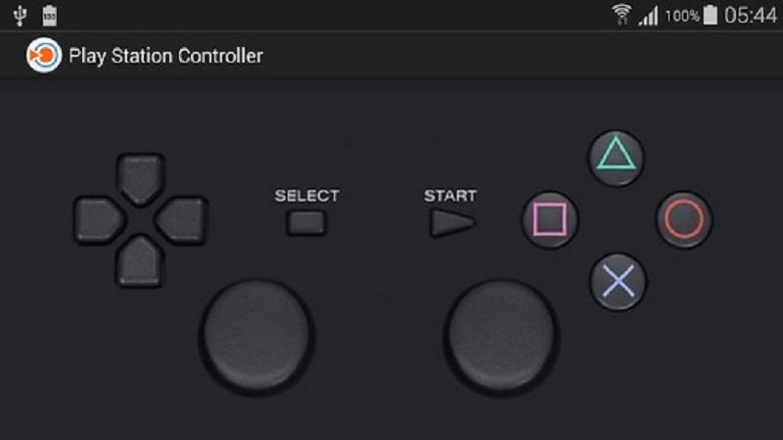Push the D-pad left arrow

[99, 220]
